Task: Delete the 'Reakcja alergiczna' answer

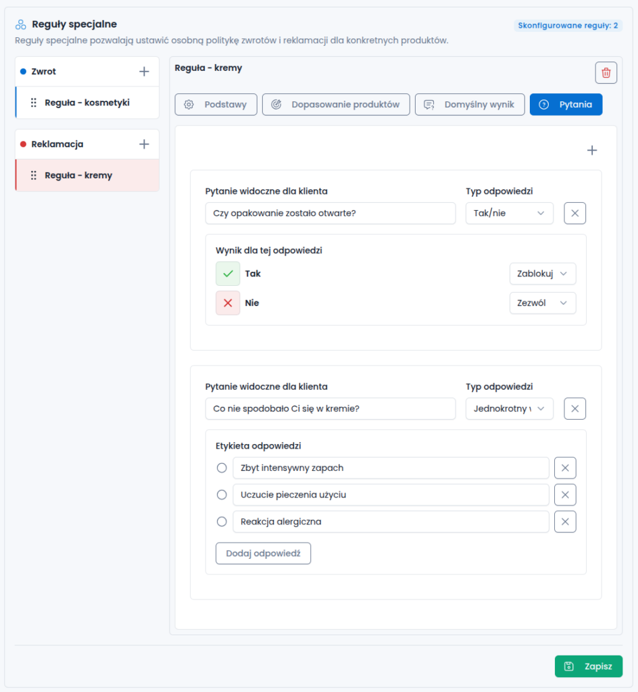Action: click(565, 522)
